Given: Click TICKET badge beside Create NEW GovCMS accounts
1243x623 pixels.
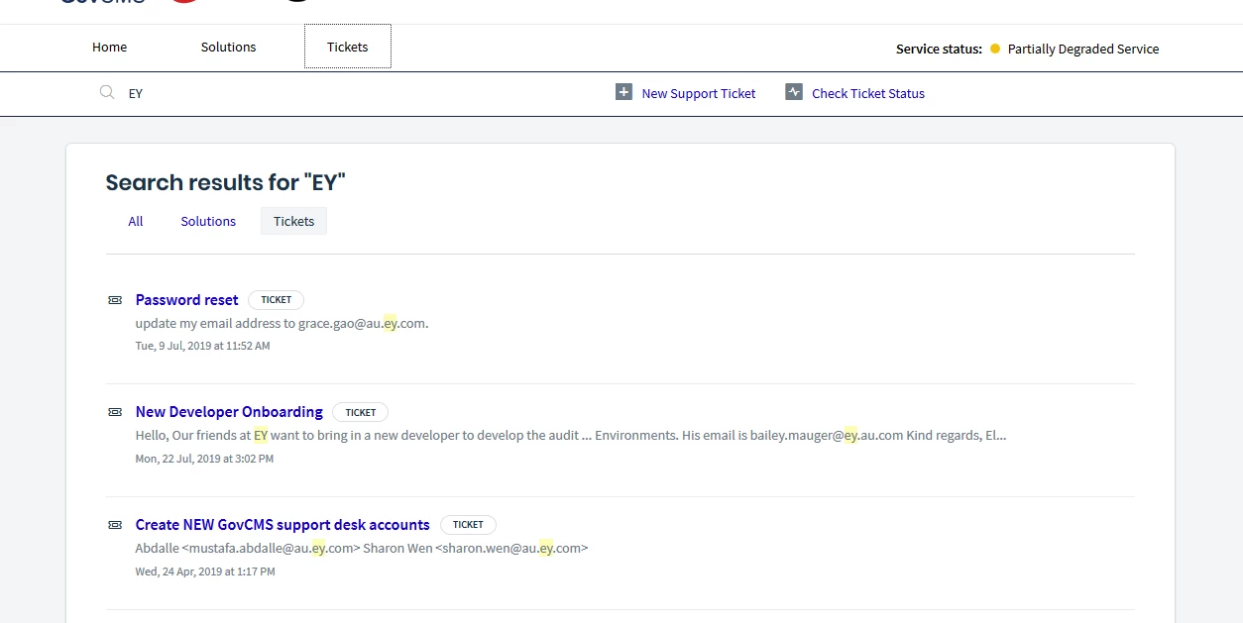Looking at the screenshot, I should 468,525.
